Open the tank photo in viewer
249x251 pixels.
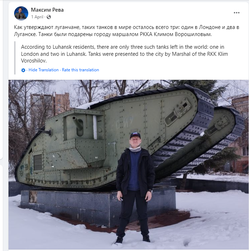(x=129, y=165)
